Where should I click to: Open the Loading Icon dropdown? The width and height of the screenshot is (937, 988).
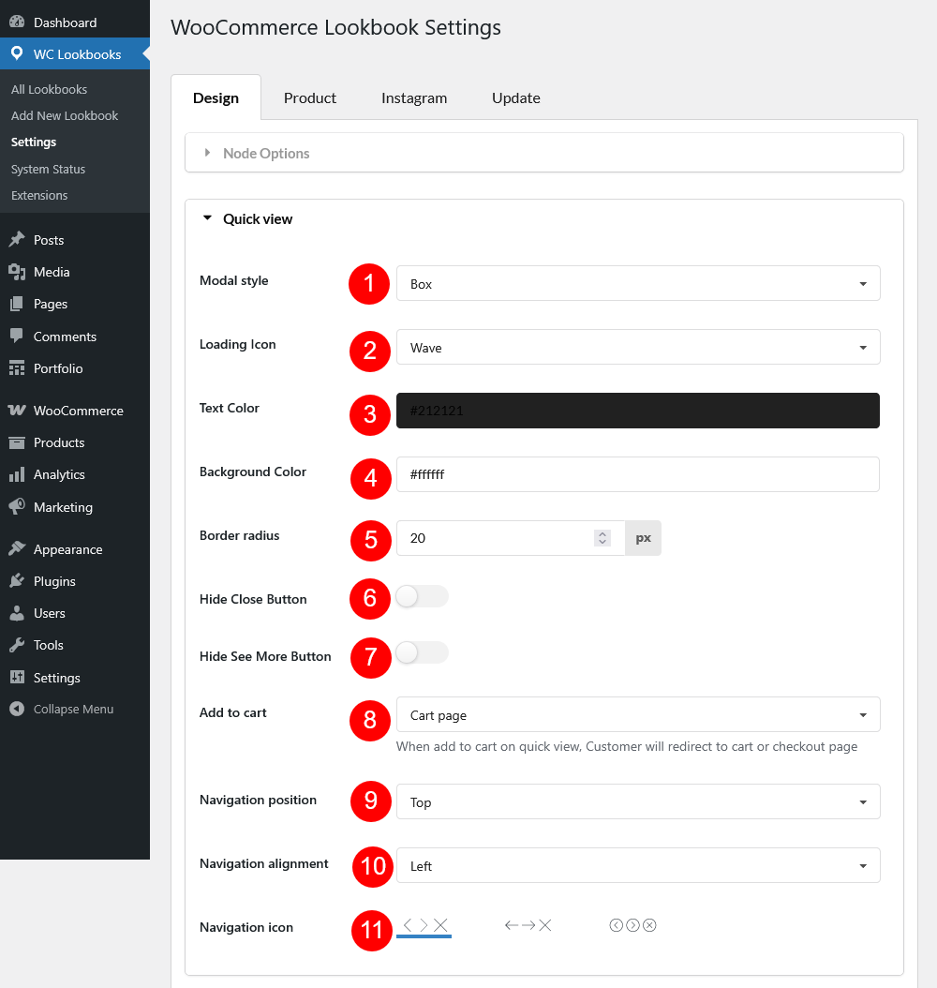[x=638, y=347]
